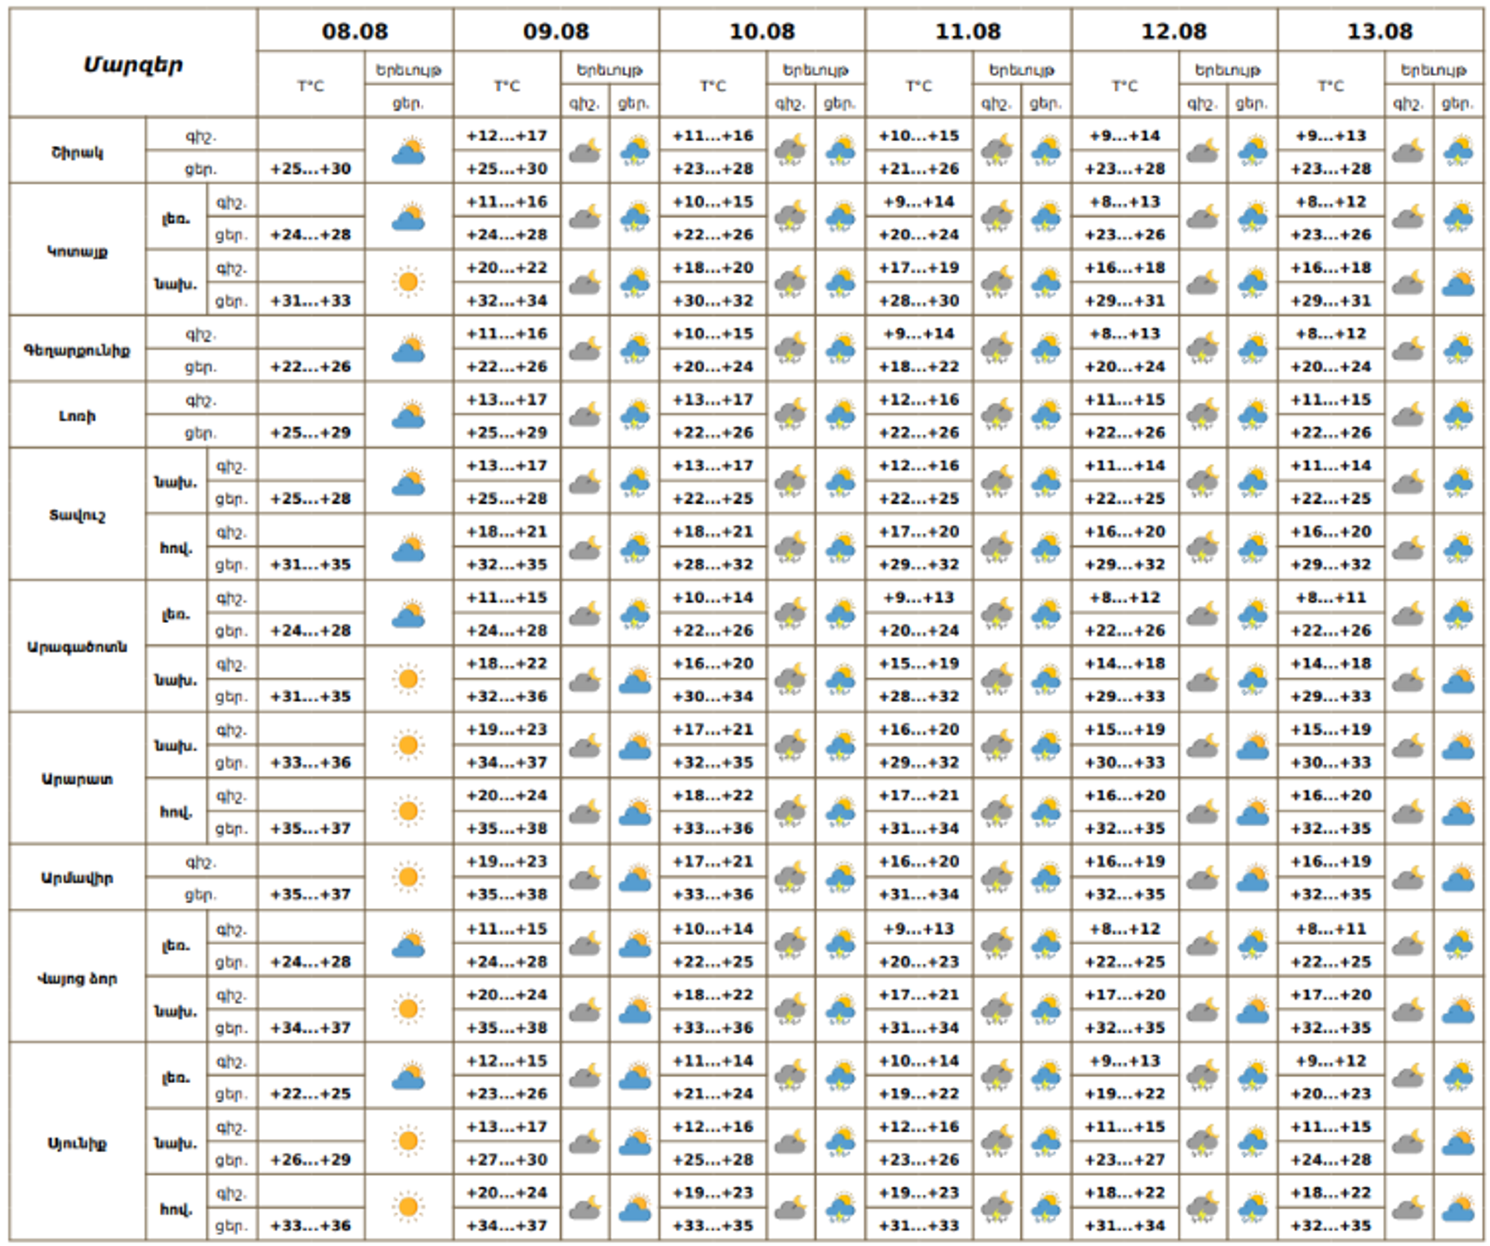The image size is (1490, 1246).
Task: Click the 08.08 partly cloudy icon for Գեղարքունիք
Action: pyautogui.click(x=408, y=348)
